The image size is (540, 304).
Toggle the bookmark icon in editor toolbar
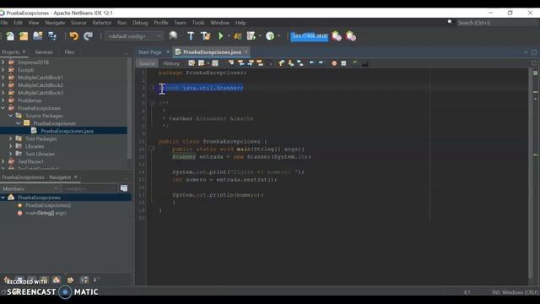pos(300,63)
